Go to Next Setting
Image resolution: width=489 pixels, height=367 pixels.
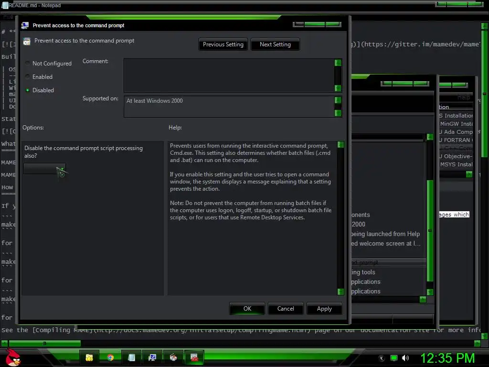(275, 44)
